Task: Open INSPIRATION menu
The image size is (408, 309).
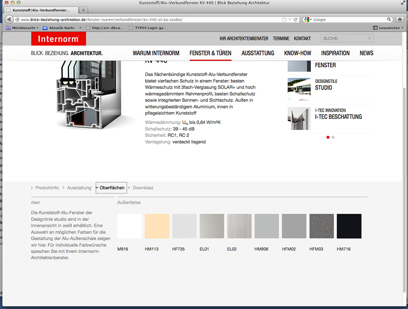Action: pyautogui.click(x=335, y=53)
